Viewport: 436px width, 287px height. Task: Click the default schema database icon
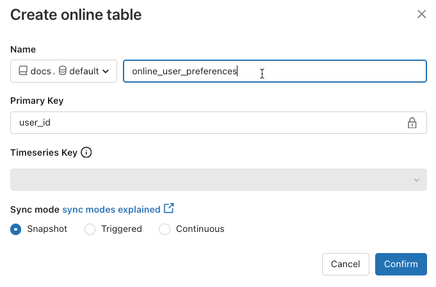(62, 71)
